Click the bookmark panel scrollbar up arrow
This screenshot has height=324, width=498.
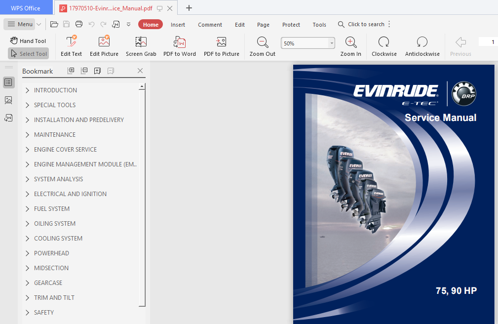click(142, 86)
